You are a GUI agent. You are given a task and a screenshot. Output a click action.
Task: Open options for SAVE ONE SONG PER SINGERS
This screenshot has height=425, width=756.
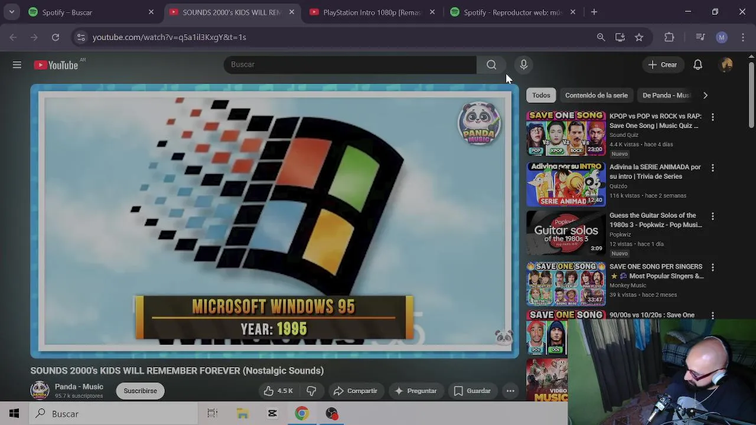[x=712, y=267]
